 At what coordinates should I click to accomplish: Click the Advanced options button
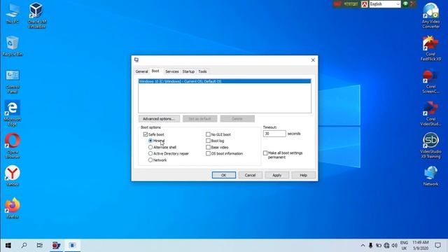click(x=159, y=118)
